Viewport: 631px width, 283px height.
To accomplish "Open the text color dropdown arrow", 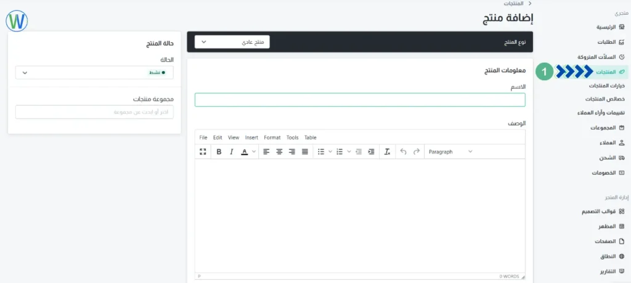I will pyautogui.click(x=254, y=152).
